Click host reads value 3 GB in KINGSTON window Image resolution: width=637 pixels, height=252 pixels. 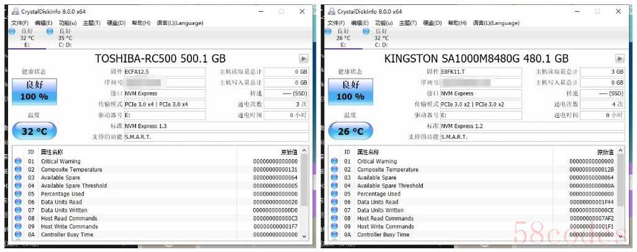[x=602, y=72]
